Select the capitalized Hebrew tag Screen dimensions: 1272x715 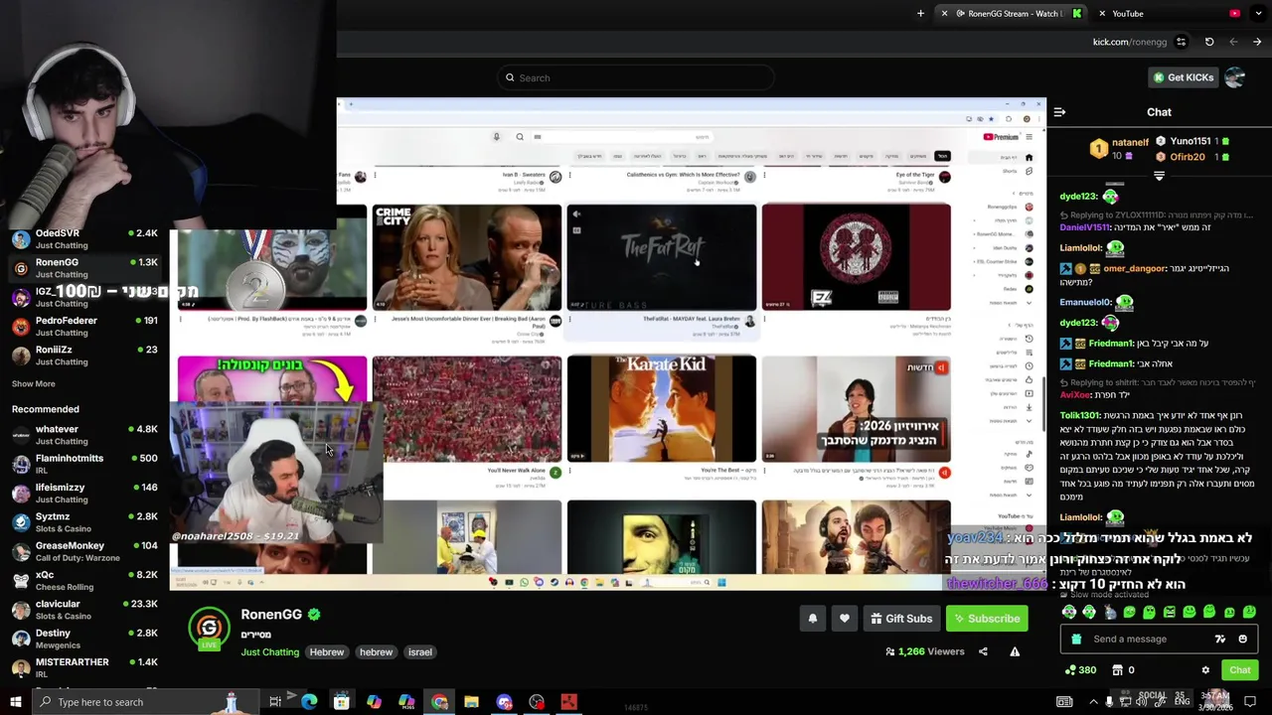click(326, 652)
